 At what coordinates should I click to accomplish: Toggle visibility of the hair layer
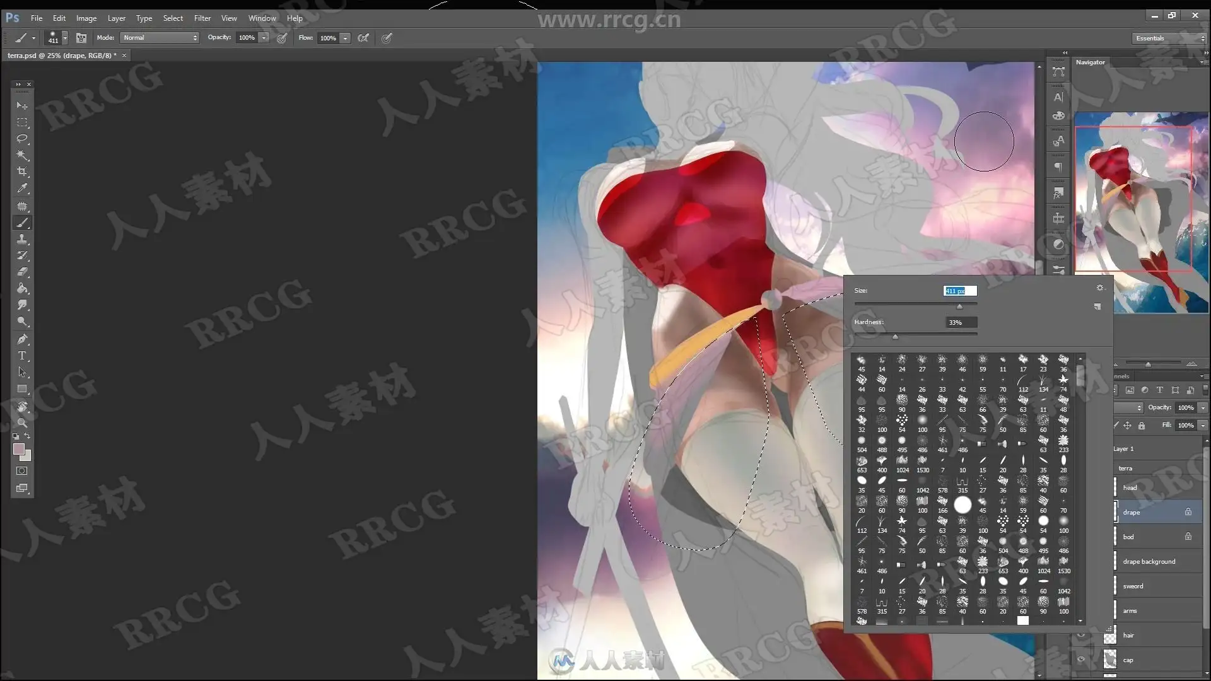pos(1081,635)
